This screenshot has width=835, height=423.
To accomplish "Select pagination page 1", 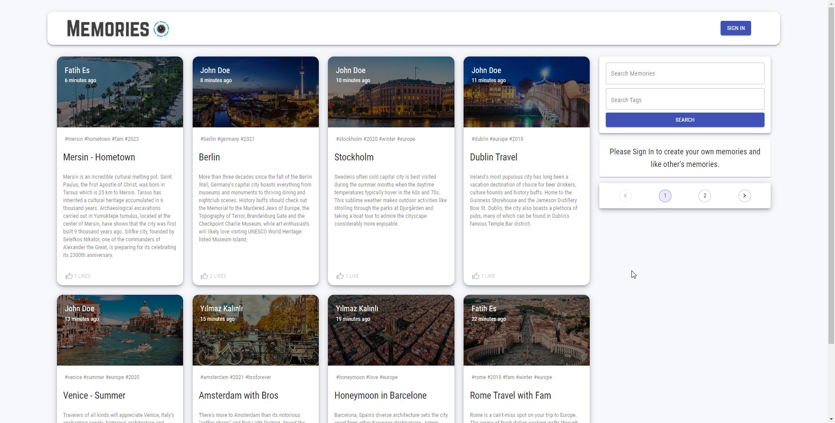I will (x=665, y=196).
